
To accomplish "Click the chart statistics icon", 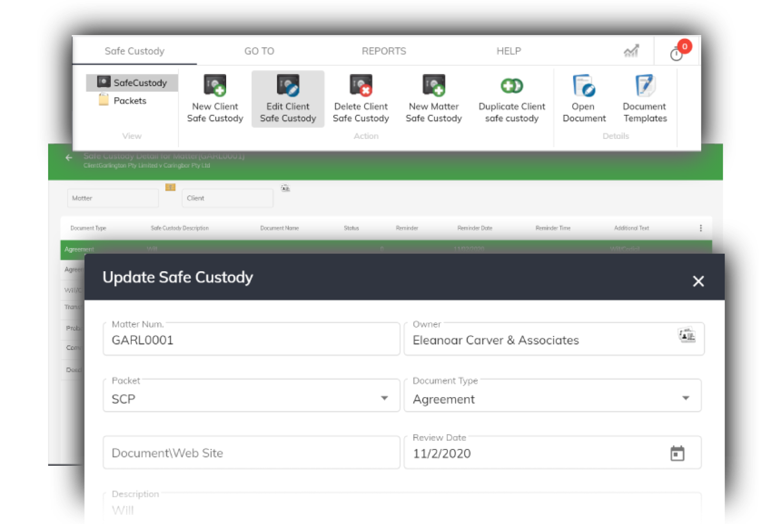I will (x=631, y=51).
